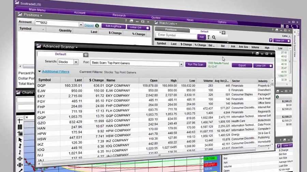Viewport: 307px width, 172px height.
Task: Click the help icon in Advanced Scanner title bar
Action: tap(252, 53)
